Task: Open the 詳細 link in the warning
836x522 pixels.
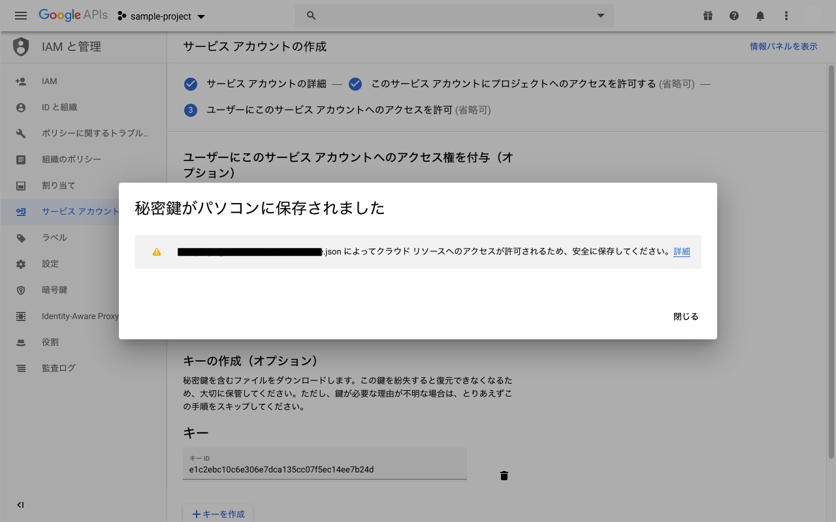Action: point(681,251)
